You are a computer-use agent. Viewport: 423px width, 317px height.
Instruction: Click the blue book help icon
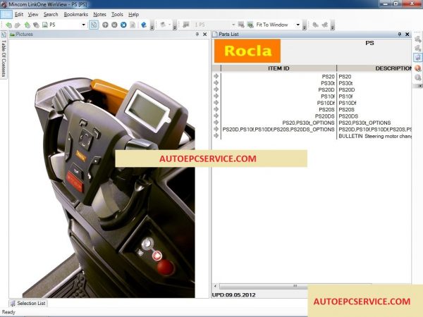click(x=144, y=25)
